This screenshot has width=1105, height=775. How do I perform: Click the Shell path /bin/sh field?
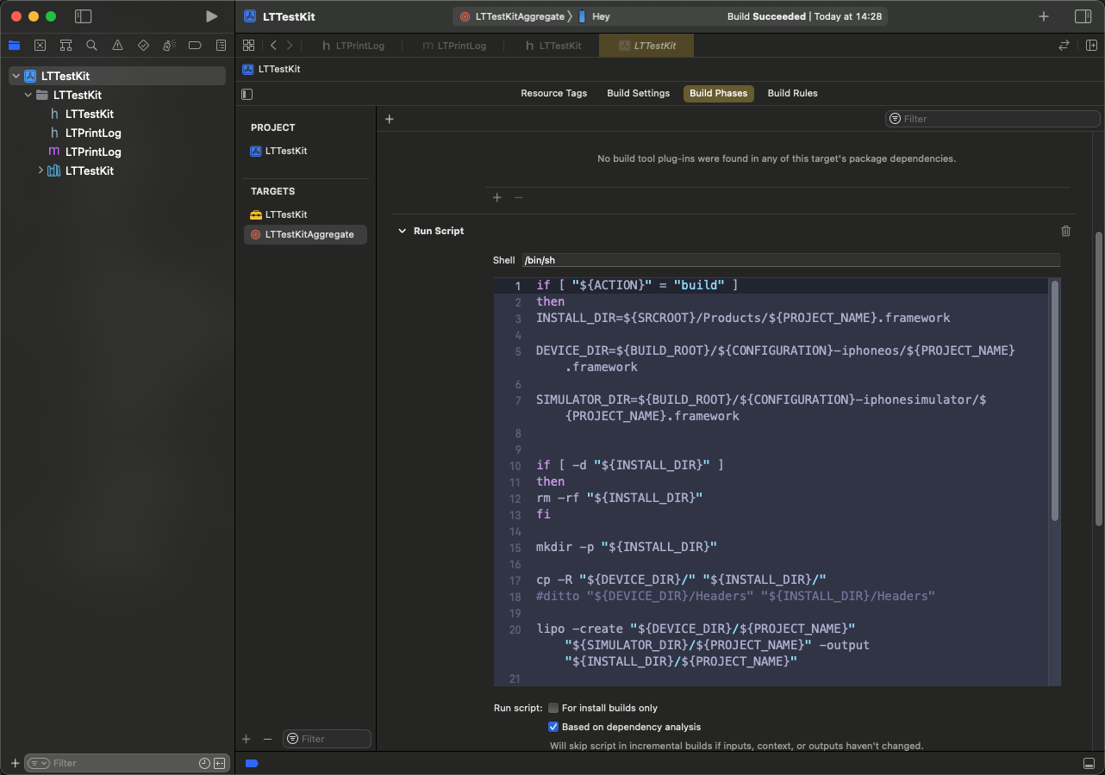pyautogui.click(x=790, y=260)
